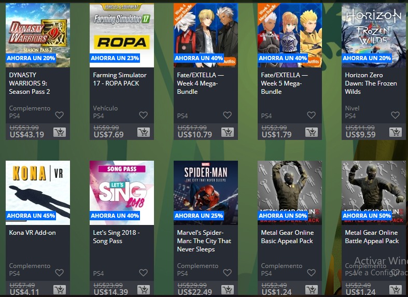
Task: Toggle wishlist heart for Horizon Frozen Wilds
Action: 395,115
